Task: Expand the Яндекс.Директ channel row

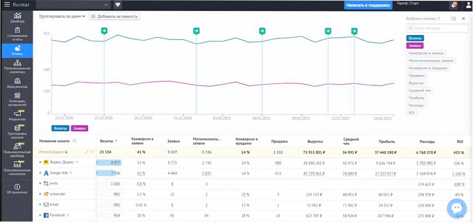Action: pos(40,163)
